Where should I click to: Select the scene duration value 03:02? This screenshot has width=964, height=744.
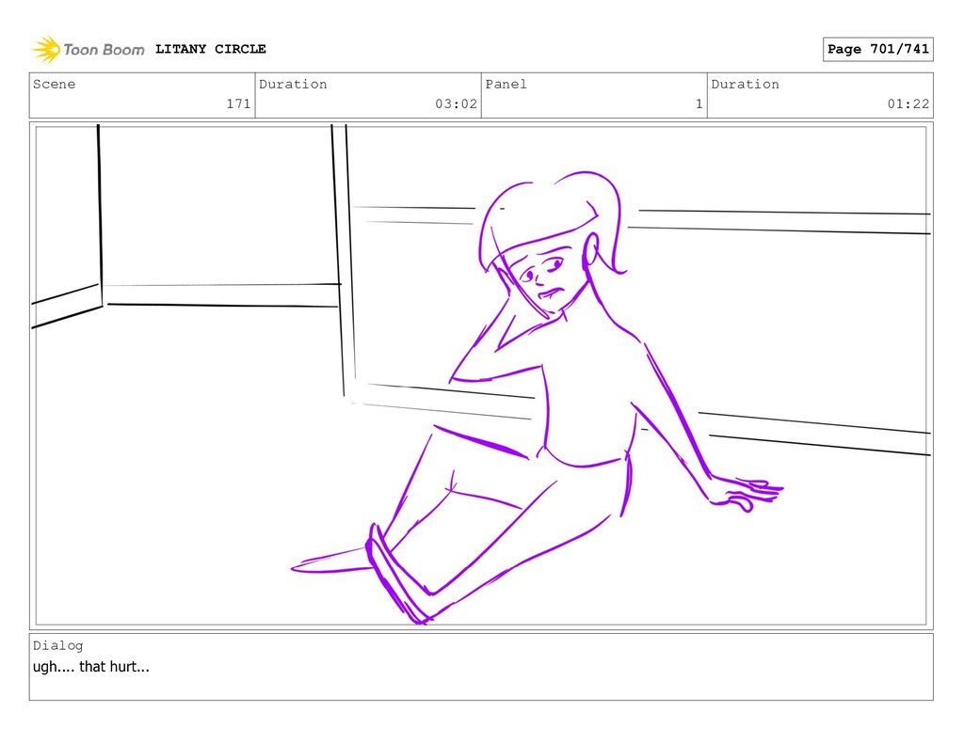tap(457, 103)
